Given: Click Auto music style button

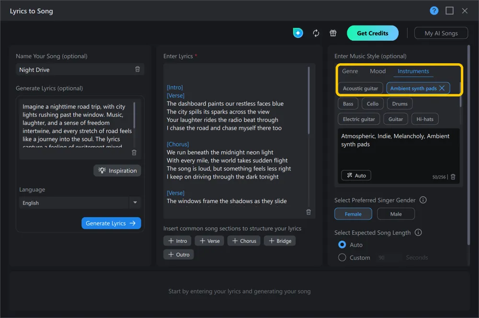Looking at the screenshot, I should tap(356, 175).
